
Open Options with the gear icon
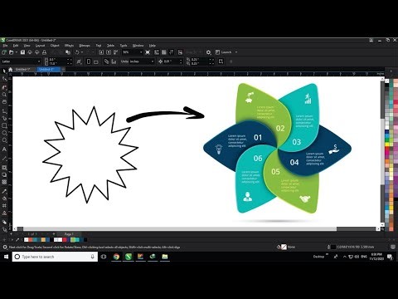pos(209,52)
